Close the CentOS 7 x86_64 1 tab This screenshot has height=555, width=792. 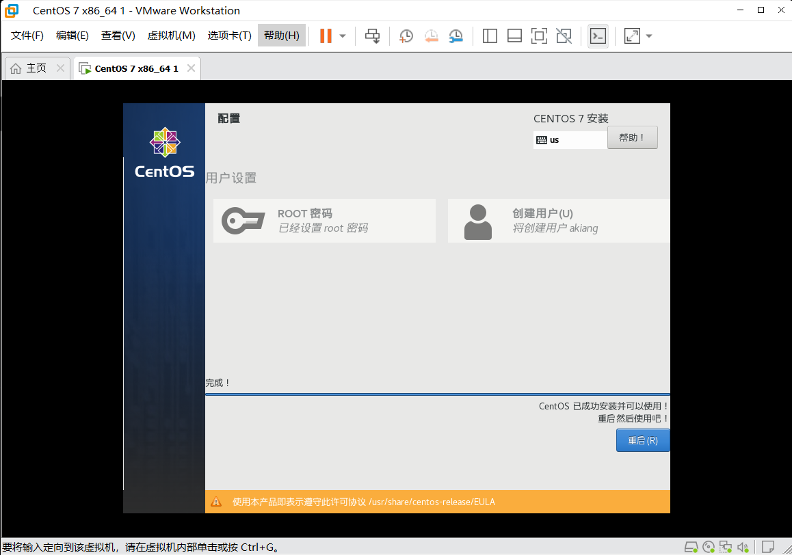click(191, 68)
